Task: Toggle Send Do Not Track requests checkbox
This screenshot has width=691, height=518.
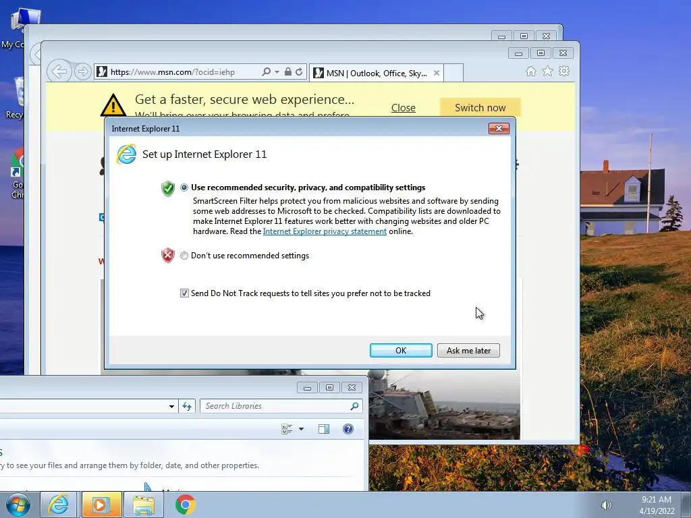Action: tap(184, 293)
